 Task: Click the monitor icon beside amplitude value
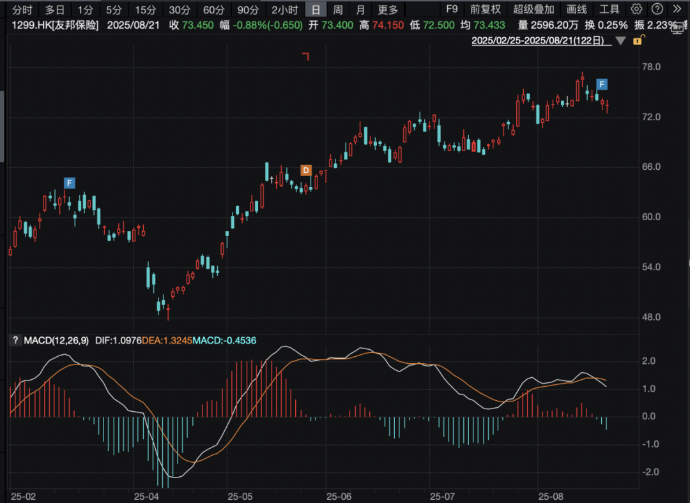[x=678, y=28]
